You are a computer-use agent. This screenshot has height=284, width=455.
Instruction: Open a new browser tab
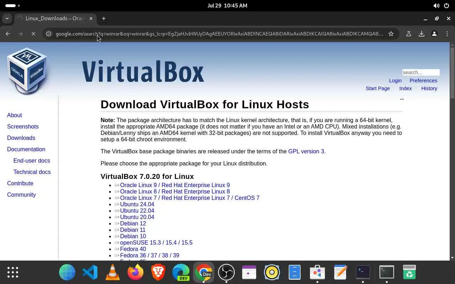(104, 18)
